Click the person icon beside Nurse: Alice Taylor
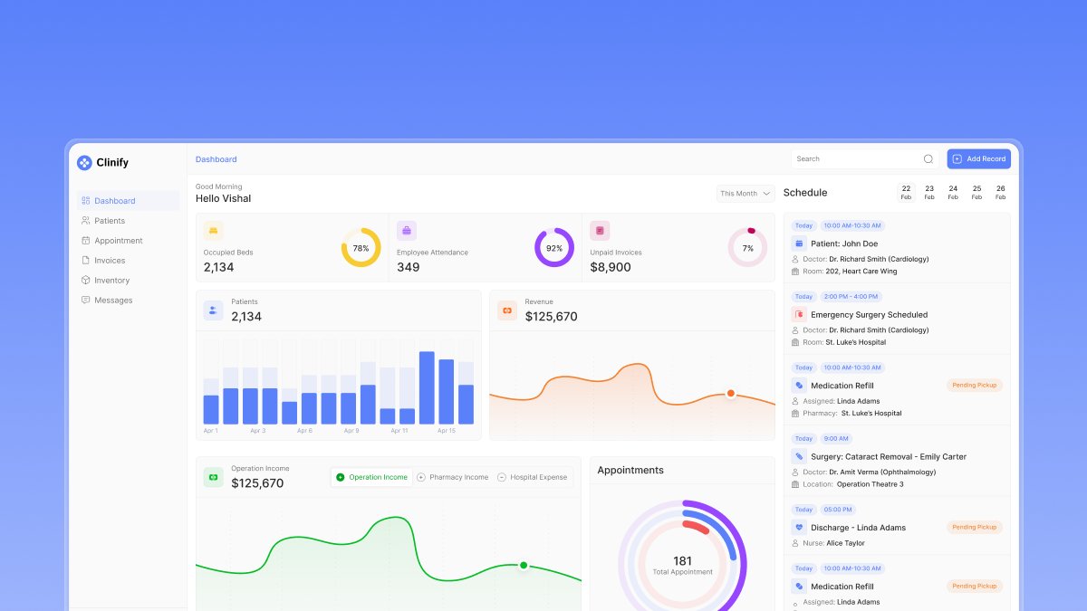Screen dimensions: 1087x611 coord(795,543)
